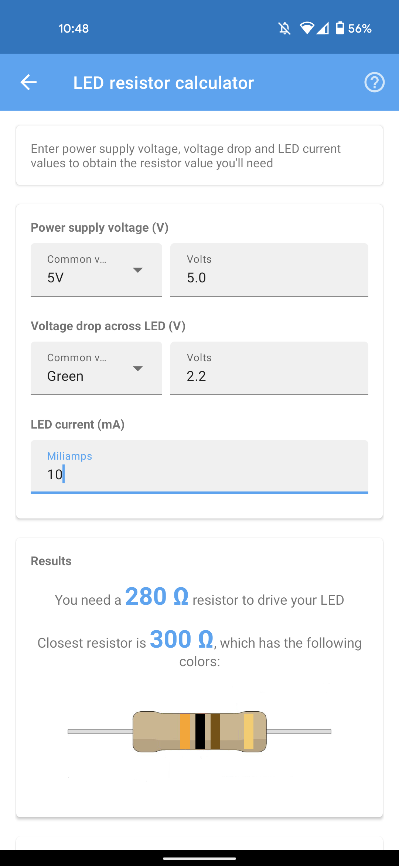This screenshot has height=866, width=399.
Task: Open the Green LED color dropdown
Action: [96, 368]
